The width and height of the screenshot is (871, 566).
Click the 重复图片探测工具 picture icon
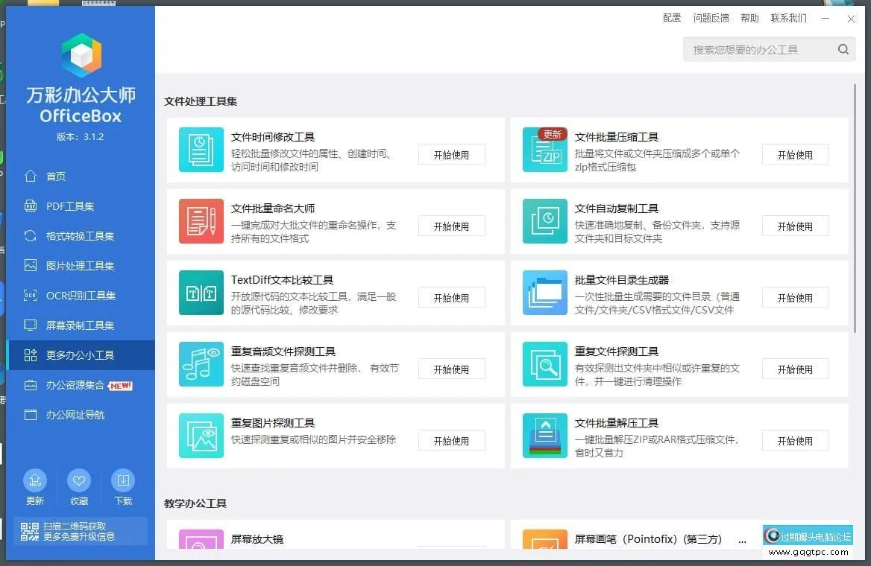(x=201, y=436)
